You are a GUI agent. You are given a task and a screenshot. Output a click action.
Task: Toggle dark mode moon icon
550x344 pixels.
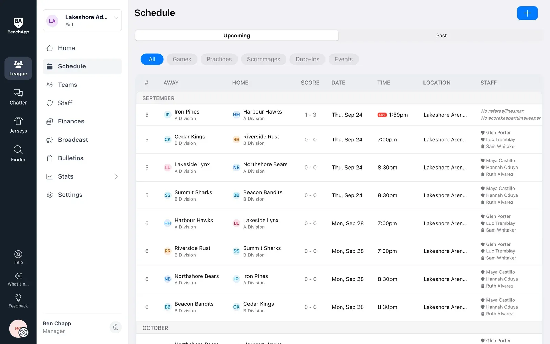click(x=115, y=327)
